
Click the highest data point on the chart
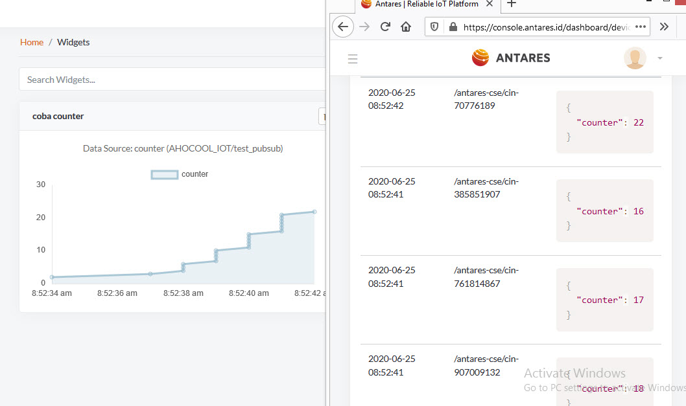coord(314,212)
